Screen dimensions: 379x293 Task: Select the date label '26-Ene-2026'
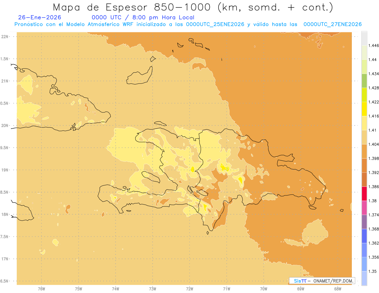click(39, 17)
